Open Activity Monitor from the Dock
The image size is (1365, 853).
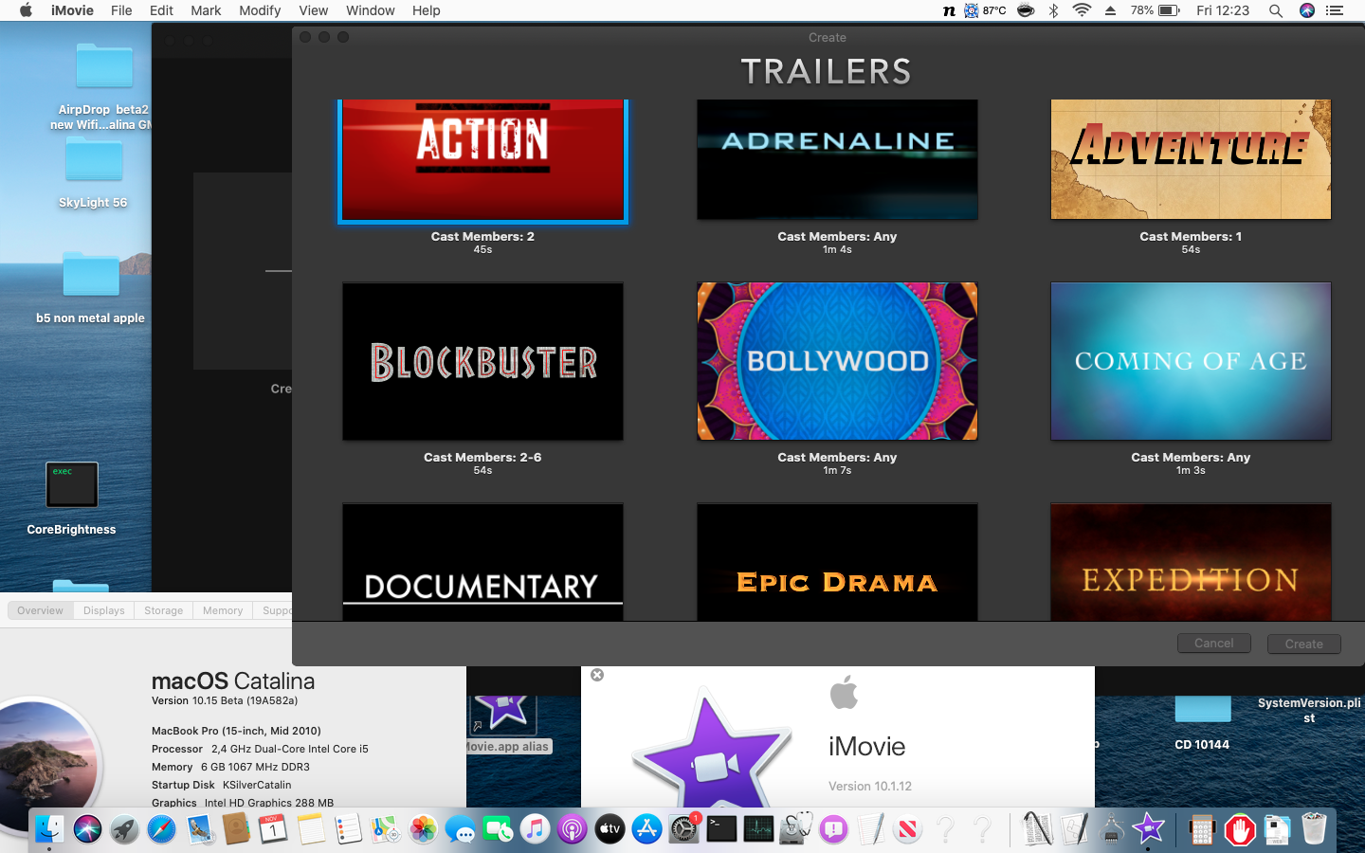[x=758, y=829]
